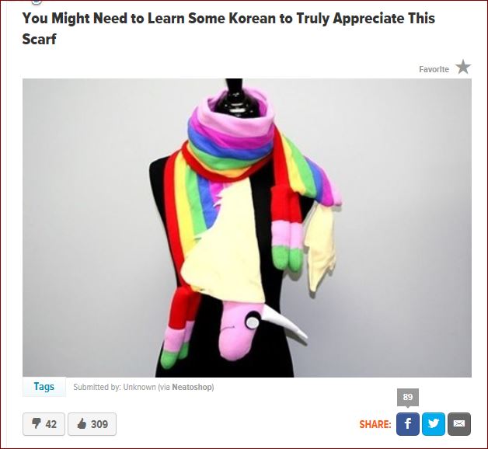Viewport: 488px width, 449px height.
Task: Click the Favorite star icon
Action: [463, 67]
